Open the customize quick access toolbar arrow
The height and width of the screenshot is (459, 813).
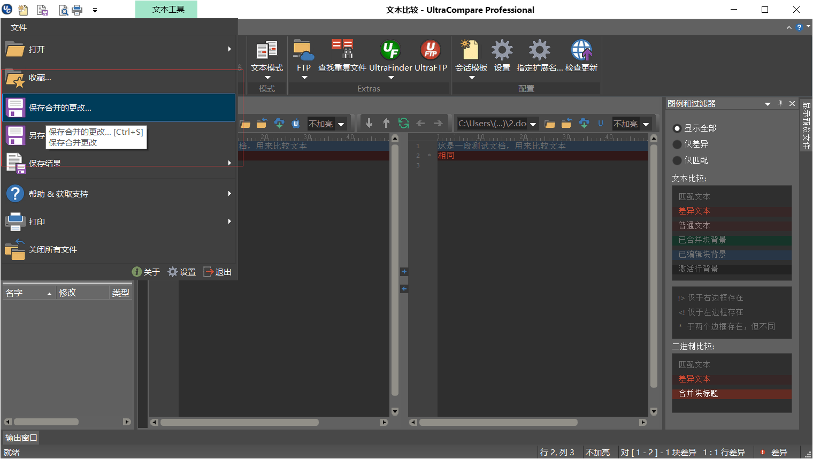[95, 10]
